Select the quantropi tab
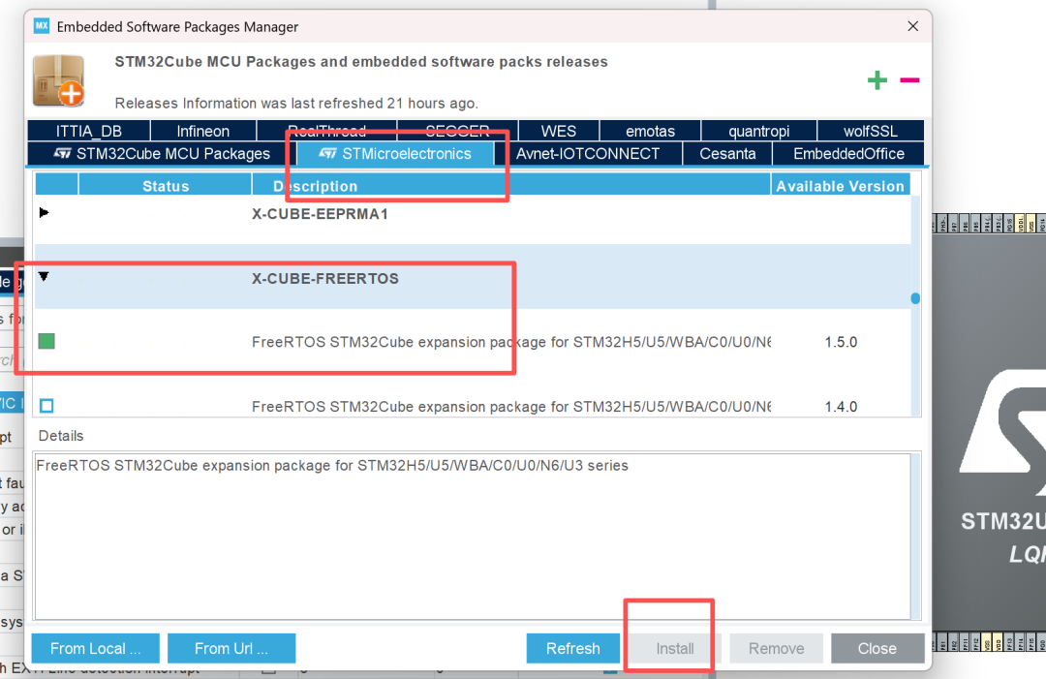Image resolution: width=1046 pixels, height=679 pixels. point(758,131)
